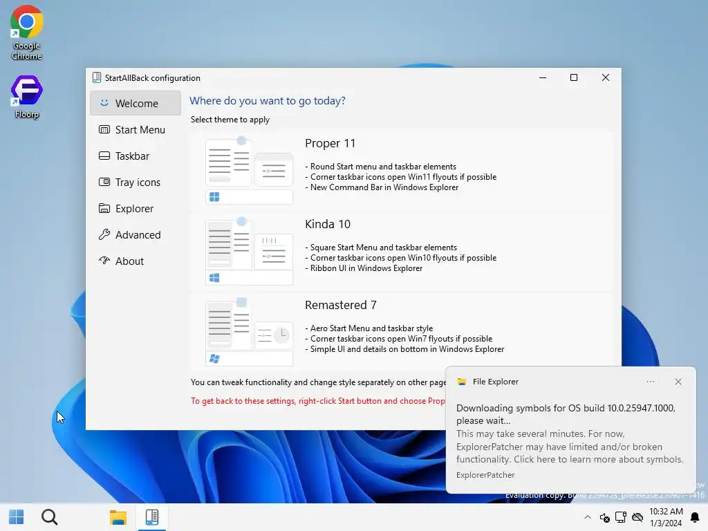Click 'Square Start Menu and taskbar elements' text

click(383, 248)
